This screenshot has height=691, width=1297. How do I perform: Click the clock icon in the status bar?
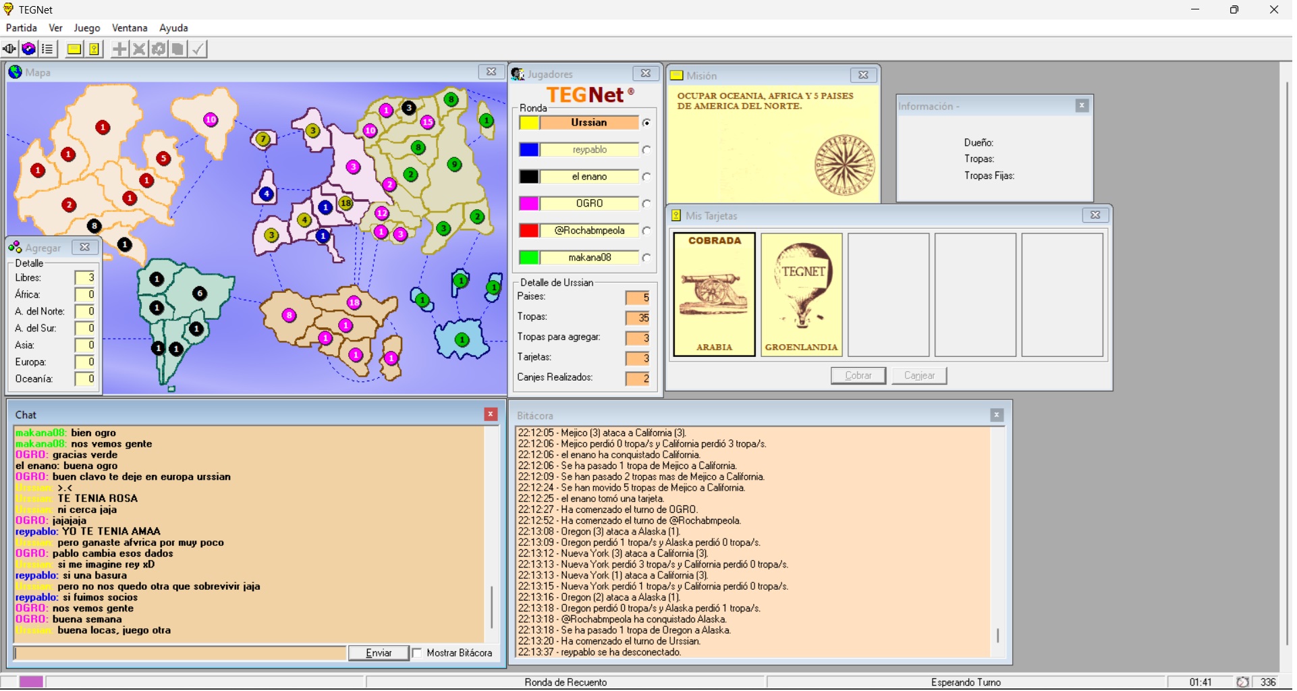pos(1242,682)
